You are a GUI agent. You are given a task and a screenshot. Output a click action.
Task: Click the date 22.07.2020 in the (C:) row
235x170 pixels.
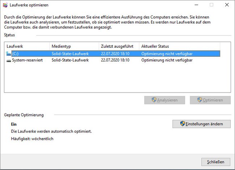pos(115,54)
